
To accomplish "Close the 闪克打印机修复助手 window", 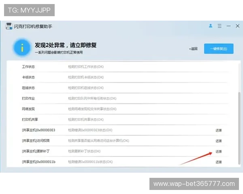I will (x=238, y=26).
